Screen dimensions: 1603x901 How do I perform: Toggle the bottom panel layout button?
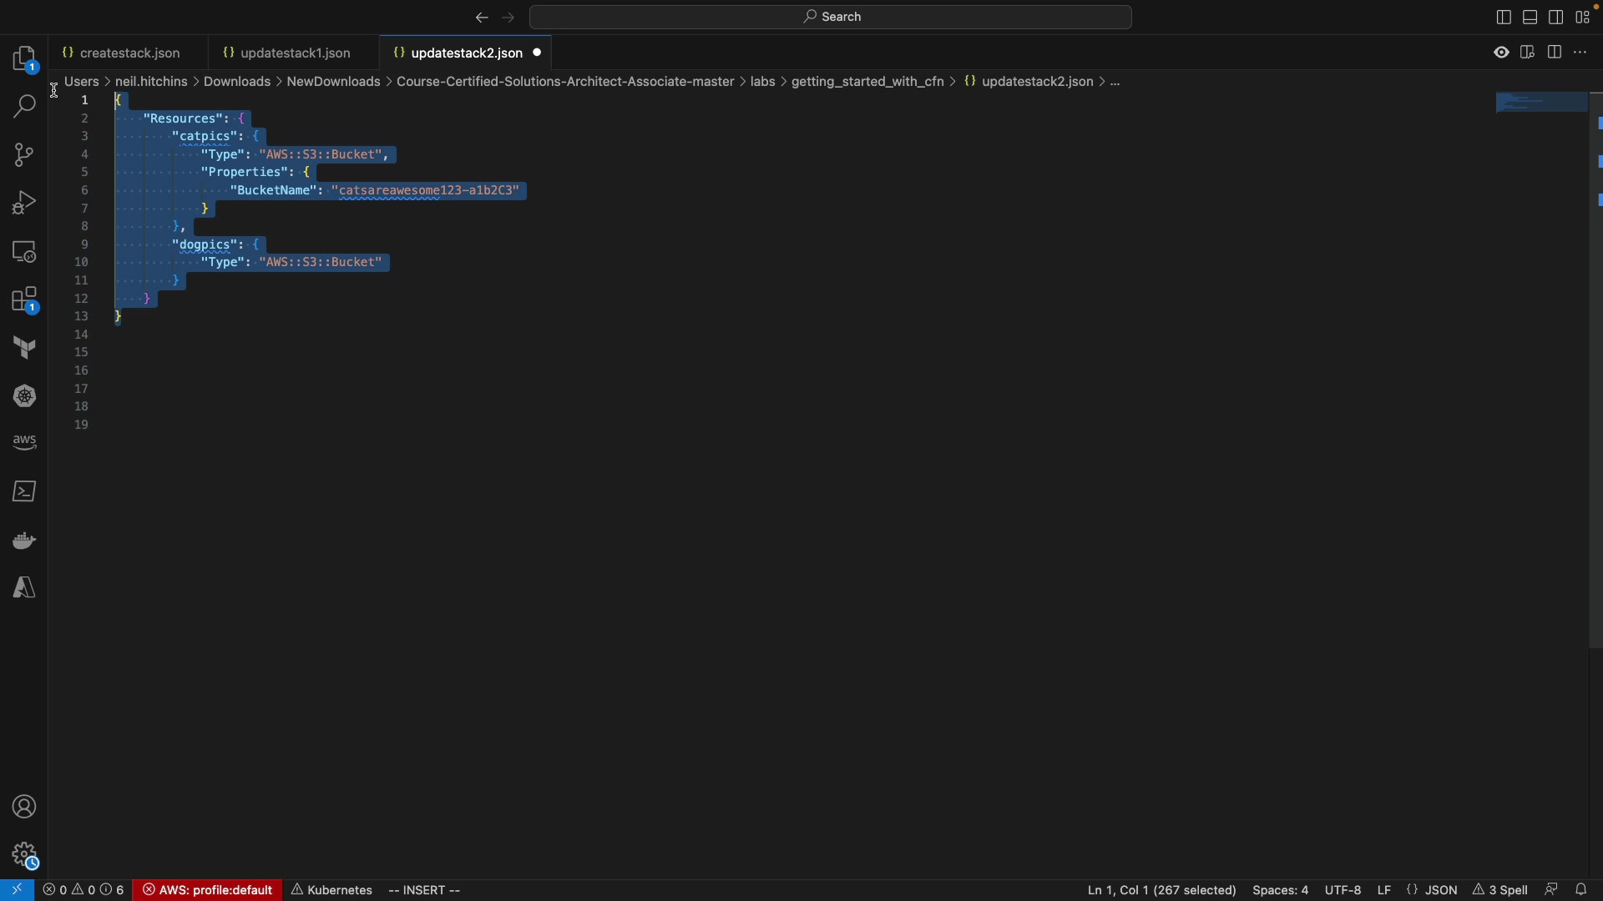(1530, 18)
